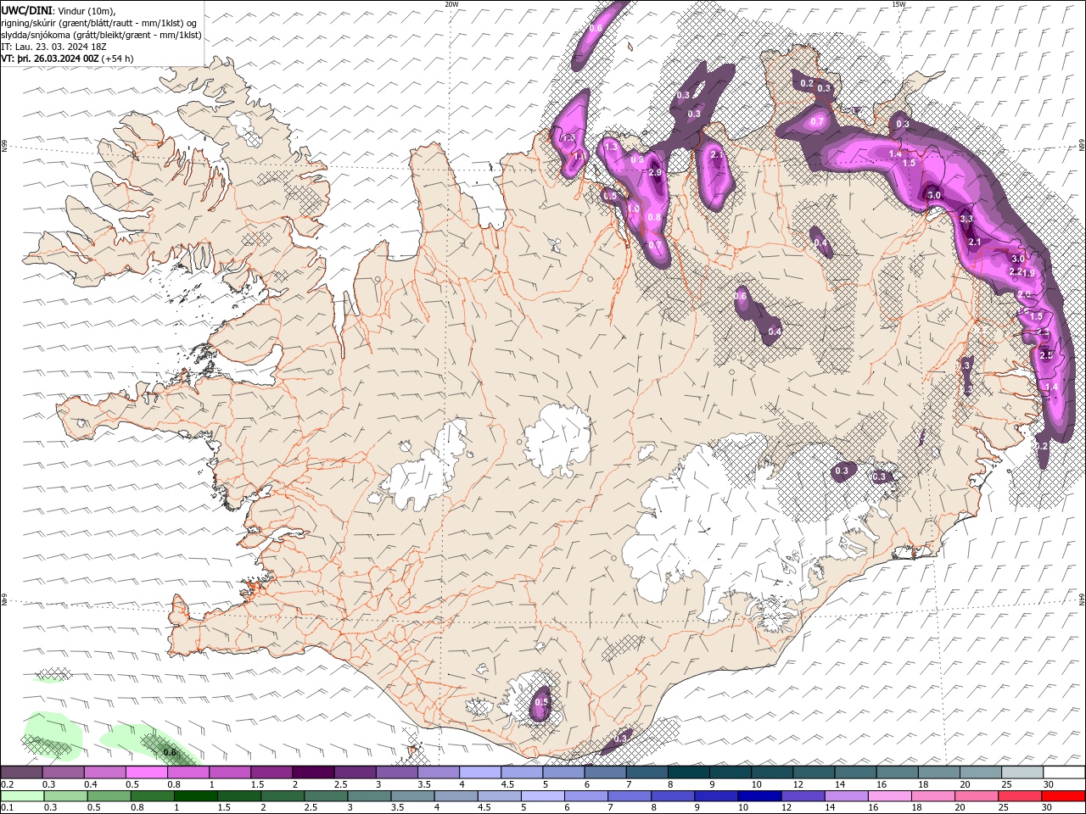Click the 0.6 value in the green rain area
Image resolution: width=1086 pixels, height=814 pixels.
(x=169, y=752)
